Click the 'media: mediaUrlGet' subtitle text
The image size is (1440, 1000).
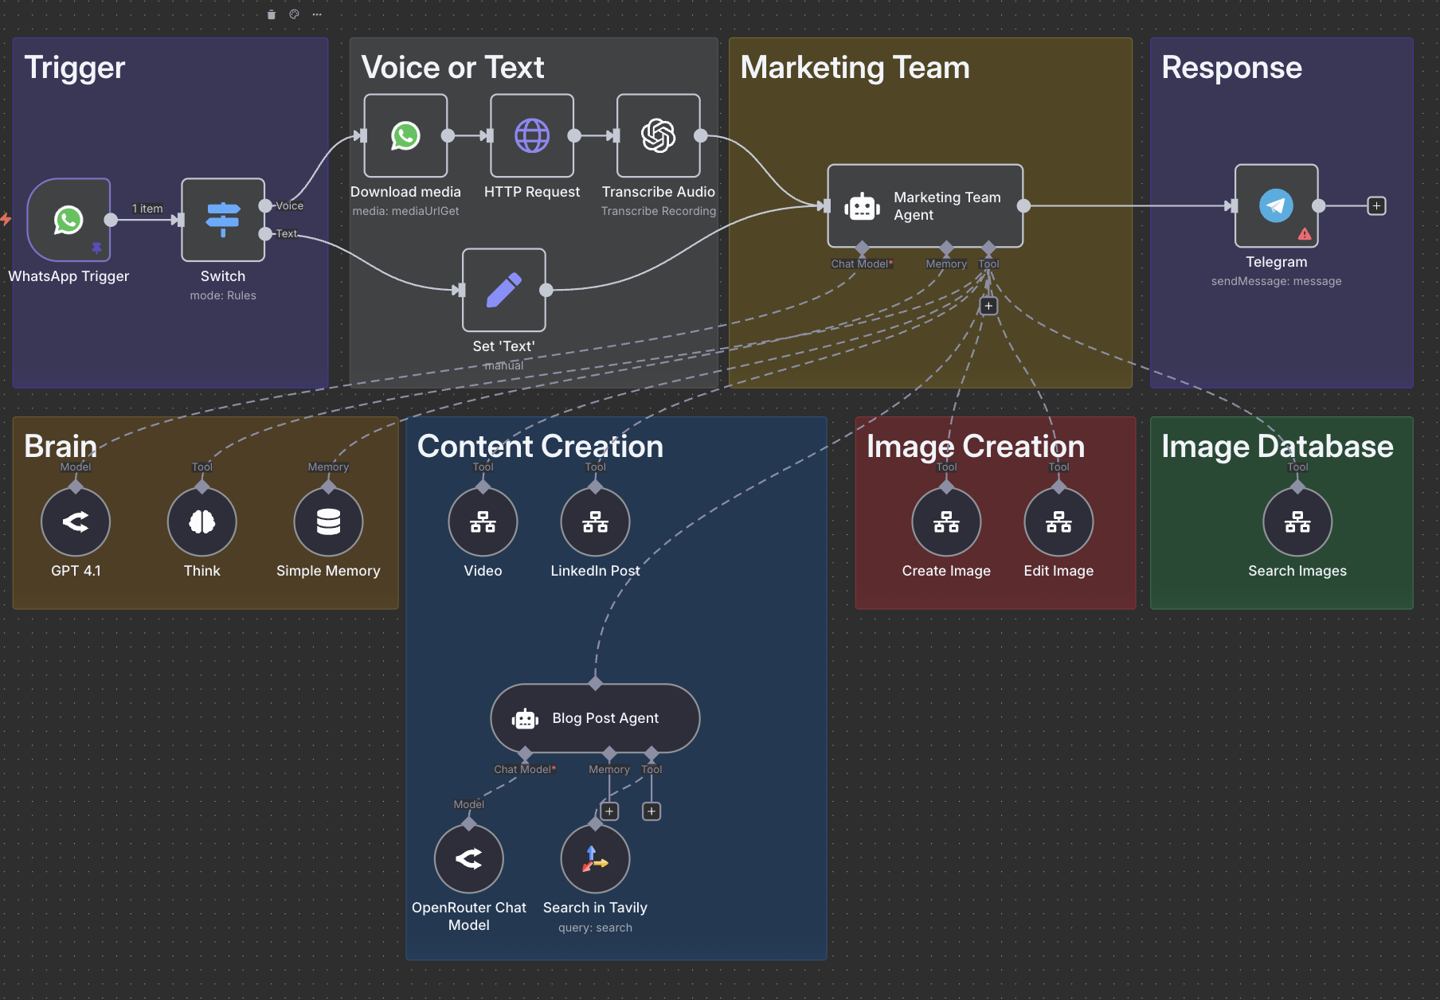405,211
